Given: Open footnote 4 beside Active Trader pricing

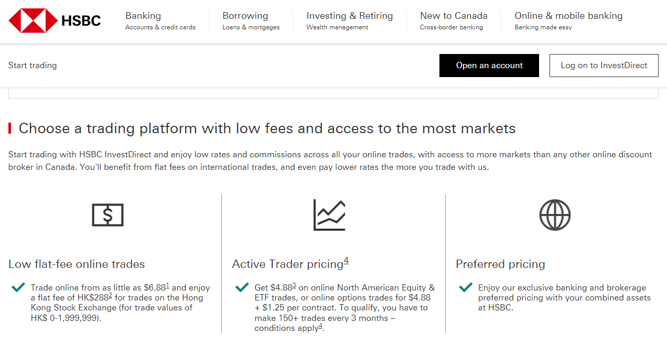Looking at the screenshot, I should click(346, 261).
